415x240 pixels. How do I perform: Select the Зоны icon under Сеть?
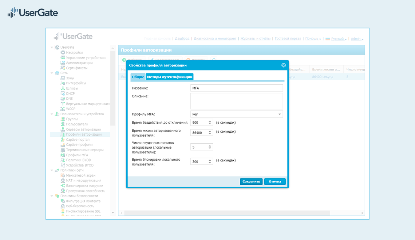(63, 78)
